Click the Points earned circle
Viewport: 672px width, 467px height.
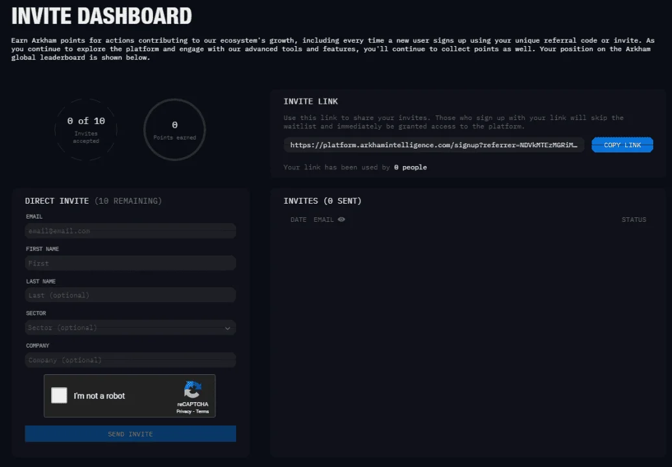click(x=174, y=129)
